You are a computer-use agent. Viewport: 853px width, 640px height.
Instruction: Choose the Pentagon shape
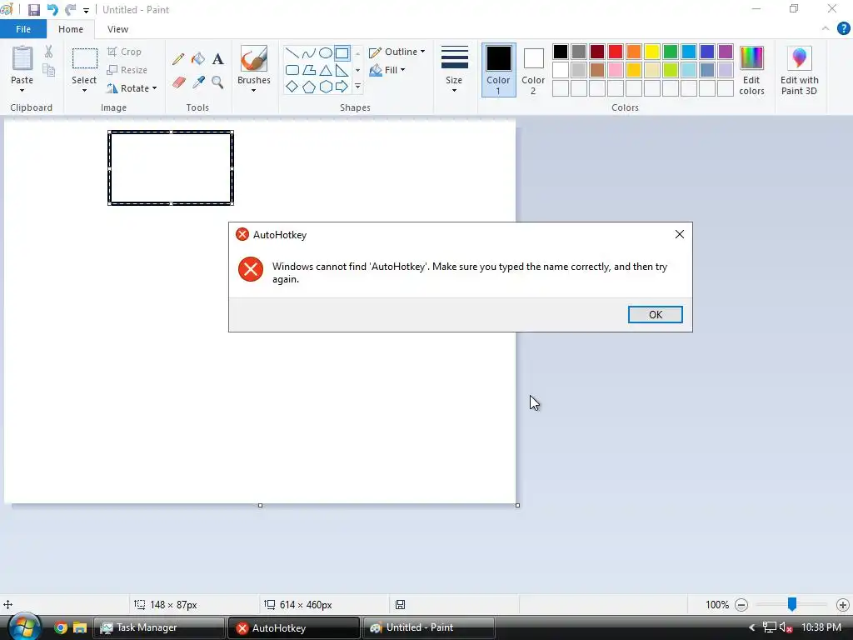pyautogui.click(x=308, y=87)
